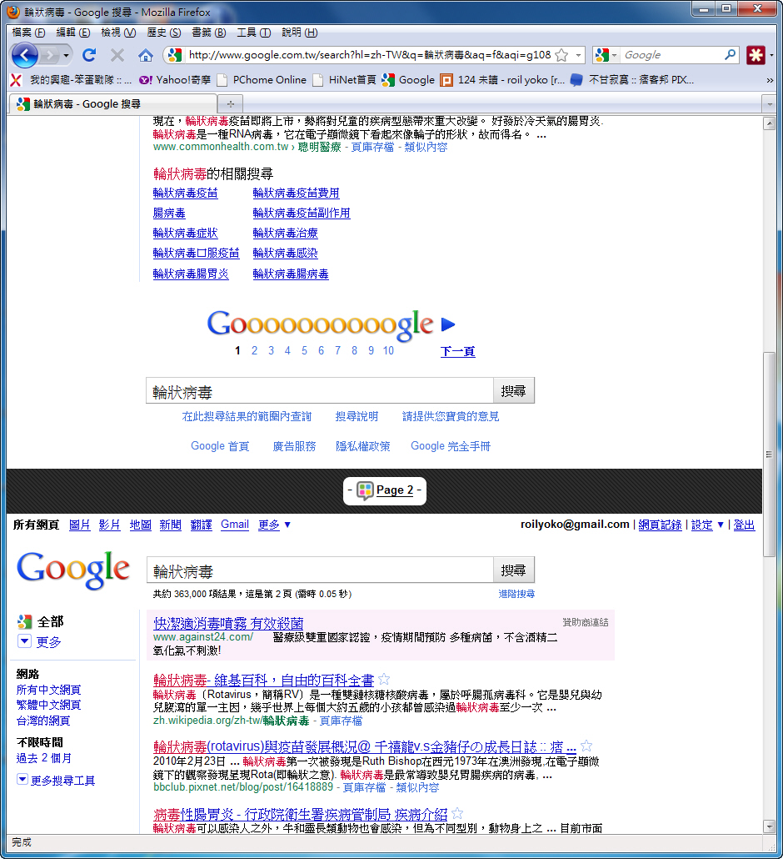Open related search 輪狀病毒疫苗費用
Image resolution: width=783 pixels, height=859 pixels.
pyautogui.click(x=296, y=193)
